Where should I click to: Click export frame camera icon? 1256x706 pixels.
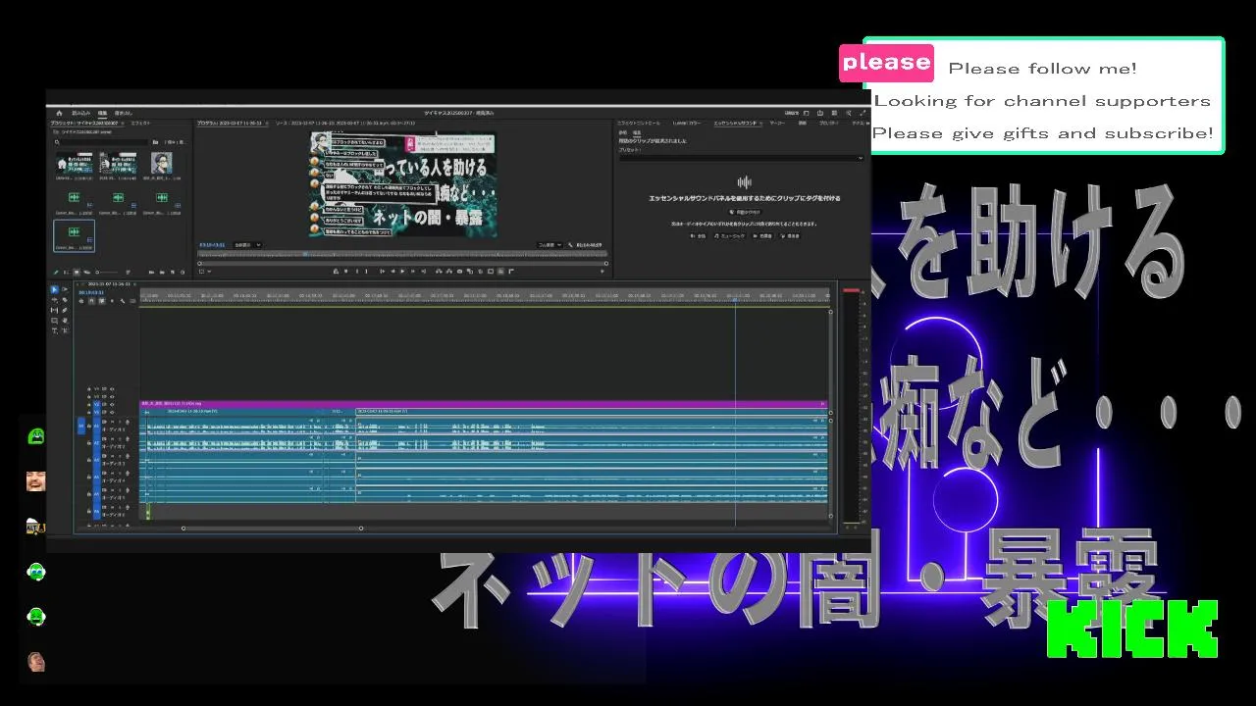459,271
